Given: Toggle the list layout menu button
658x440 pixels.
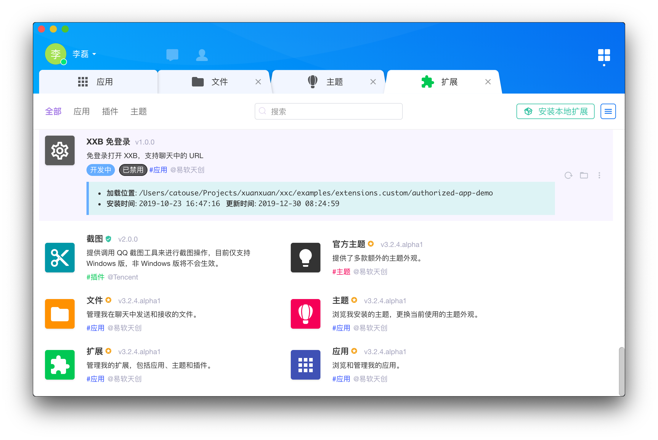Looking at the screenshot, I should [x=608, y=111].
